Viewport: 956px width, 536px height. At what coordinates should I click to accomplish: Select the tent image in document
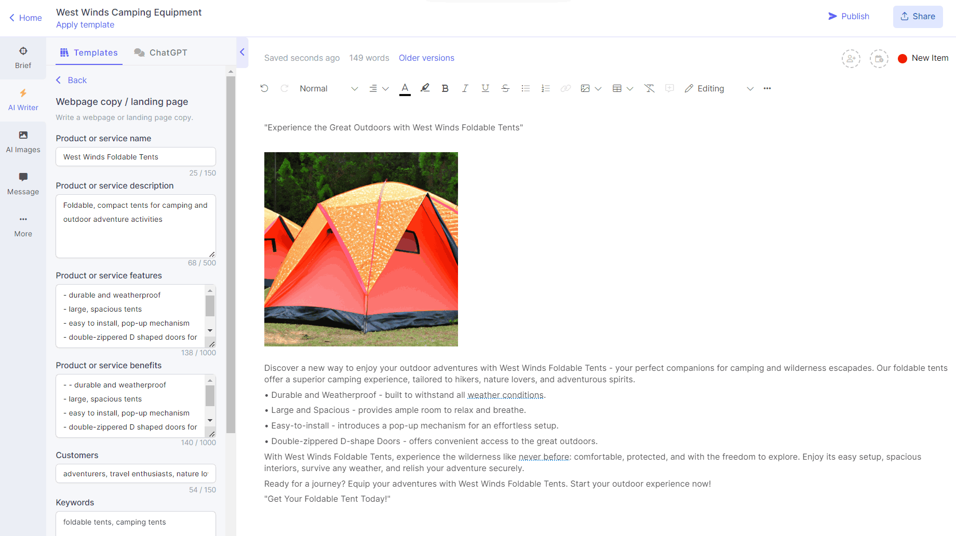pyautogui.click(x=361, y=249)
